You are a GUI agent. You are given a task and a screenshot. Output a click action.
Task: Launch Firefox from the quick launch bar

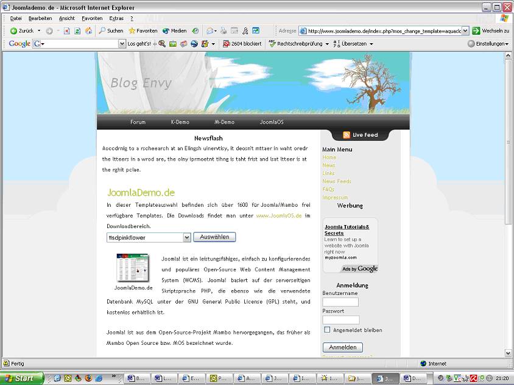pyautogui.click(x=88, y=378)
